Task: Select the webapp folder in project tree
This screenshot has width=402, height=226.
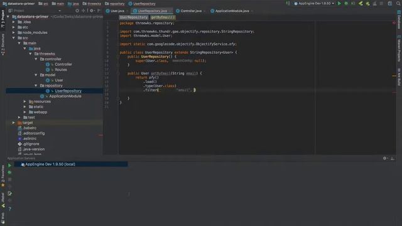Action: [40, 112]
